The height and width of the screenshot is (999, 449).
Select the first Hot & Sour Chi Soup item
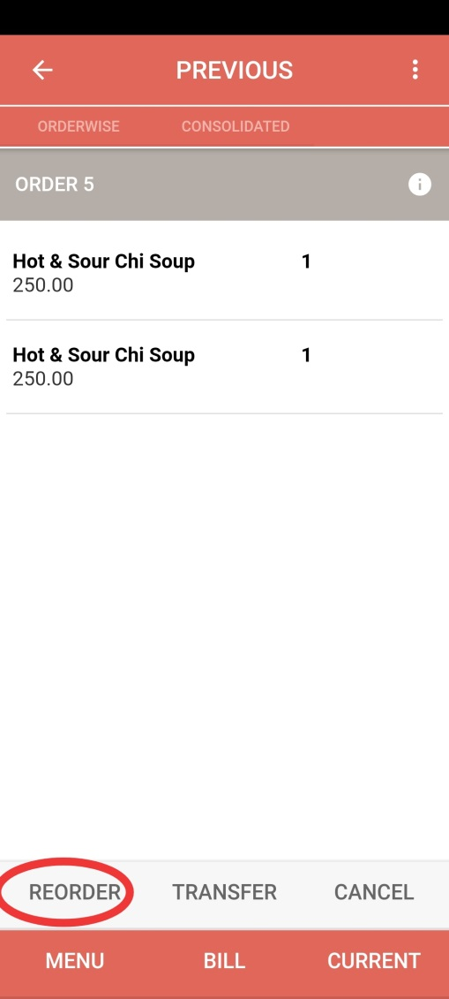[224, 273]
